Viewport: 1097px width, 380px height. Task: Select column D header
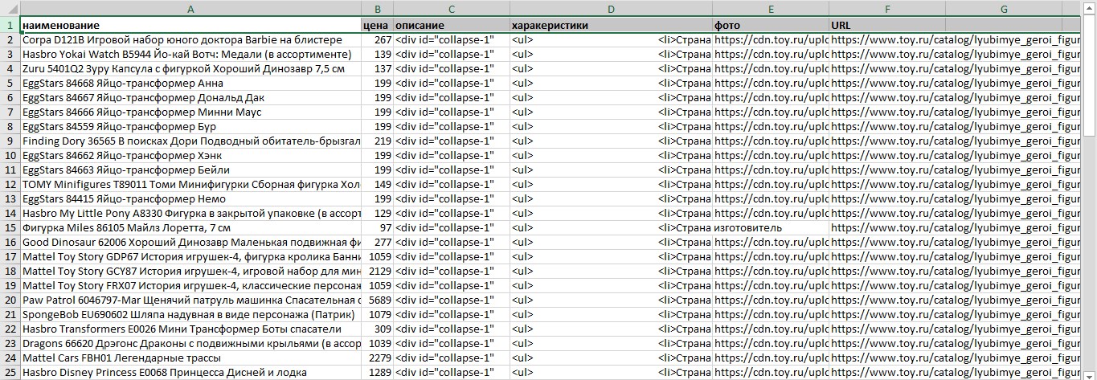[611, 9]
